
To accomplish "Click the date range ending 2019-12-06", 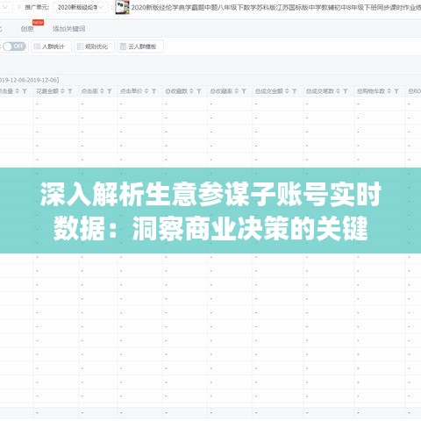I will (x=29, y=80).
